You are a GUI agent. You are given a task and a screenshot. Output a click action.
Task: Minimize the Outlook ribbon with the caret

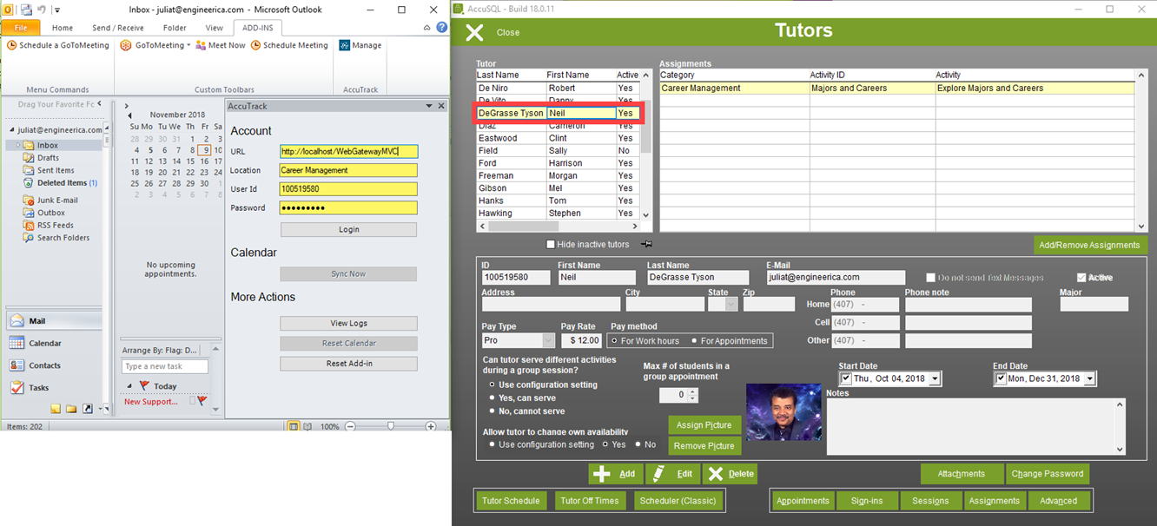click(427, 28)
